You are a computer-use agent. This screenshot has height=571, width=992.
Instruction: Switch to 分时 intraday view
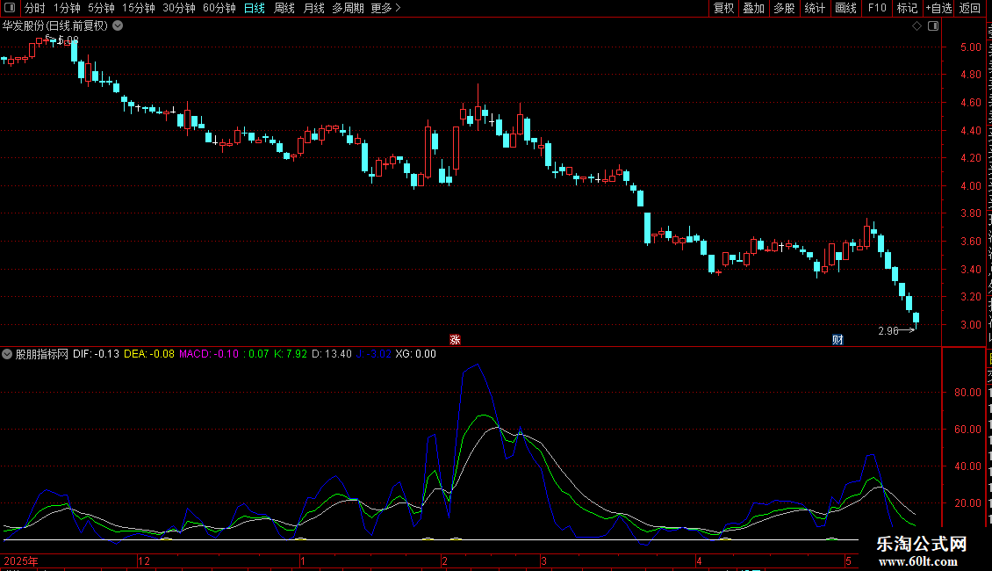coord(35,8)
